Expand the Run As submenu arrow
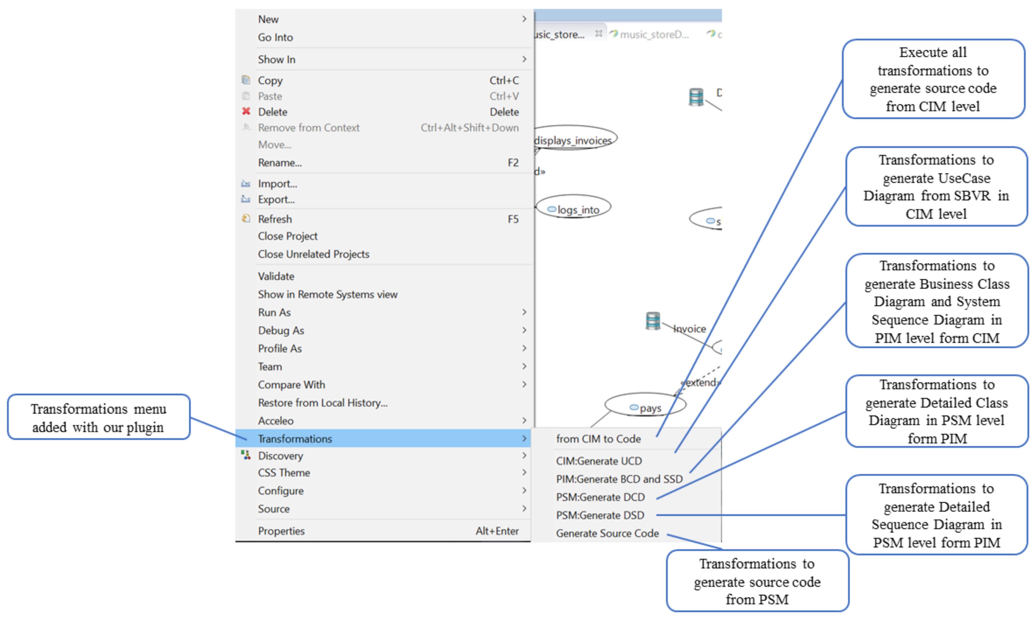The image size is (1036, 621). 524,312
